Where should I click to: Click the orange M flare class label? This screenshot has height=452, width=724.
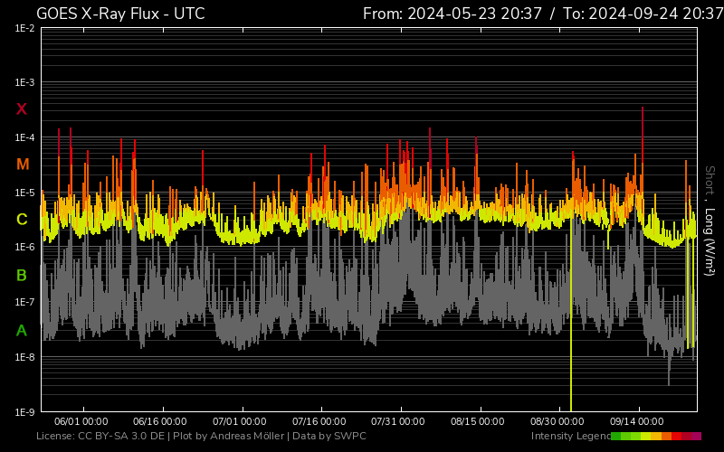pyautogui.click(x=23, y=165)
